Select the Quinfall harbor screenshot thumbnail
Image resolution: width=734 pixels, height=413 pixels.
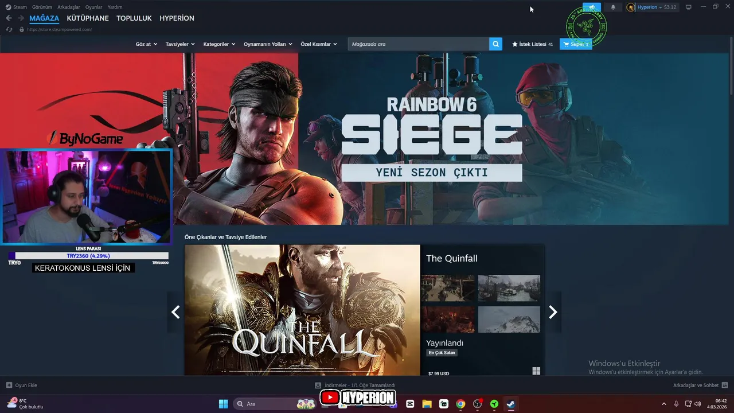pos(509,288)
